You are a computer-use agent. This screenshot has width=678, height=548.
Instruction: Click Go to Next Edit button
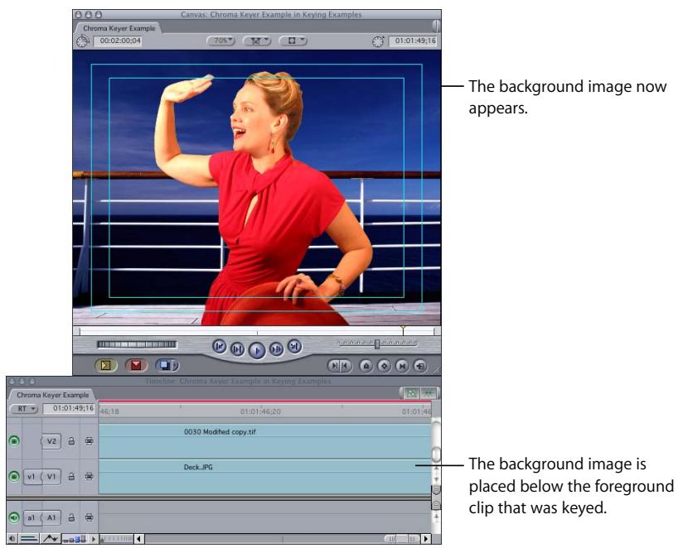tap(294, 345)
